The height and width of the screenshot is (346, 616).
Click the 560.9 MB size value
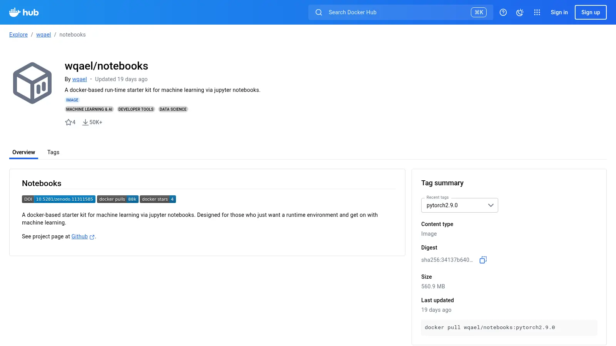(x=433, y=286)
